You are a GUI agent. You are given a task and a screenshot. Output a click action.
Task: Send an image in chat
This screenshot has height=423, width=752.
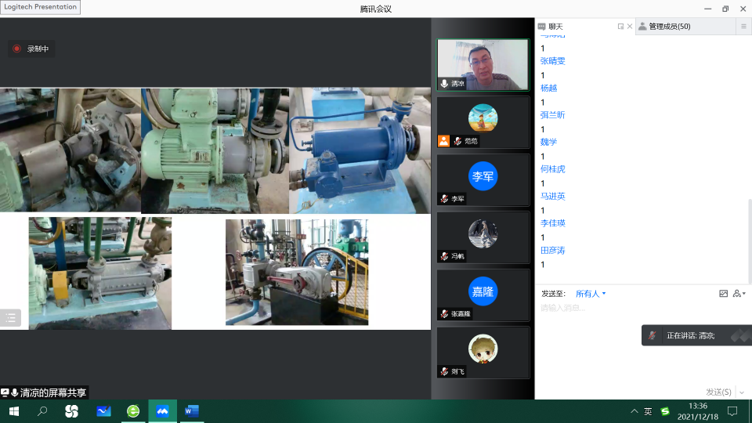(723, 294)
